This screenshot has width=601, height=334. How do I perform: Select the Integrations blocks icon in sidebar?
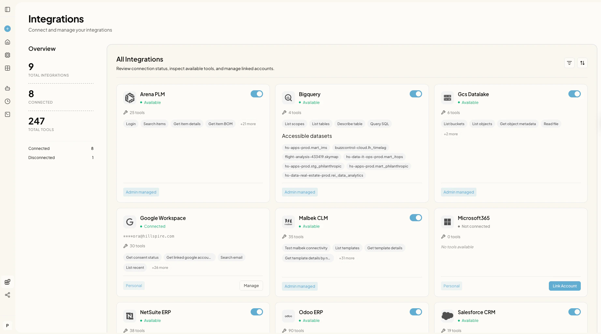pos(7,282)
